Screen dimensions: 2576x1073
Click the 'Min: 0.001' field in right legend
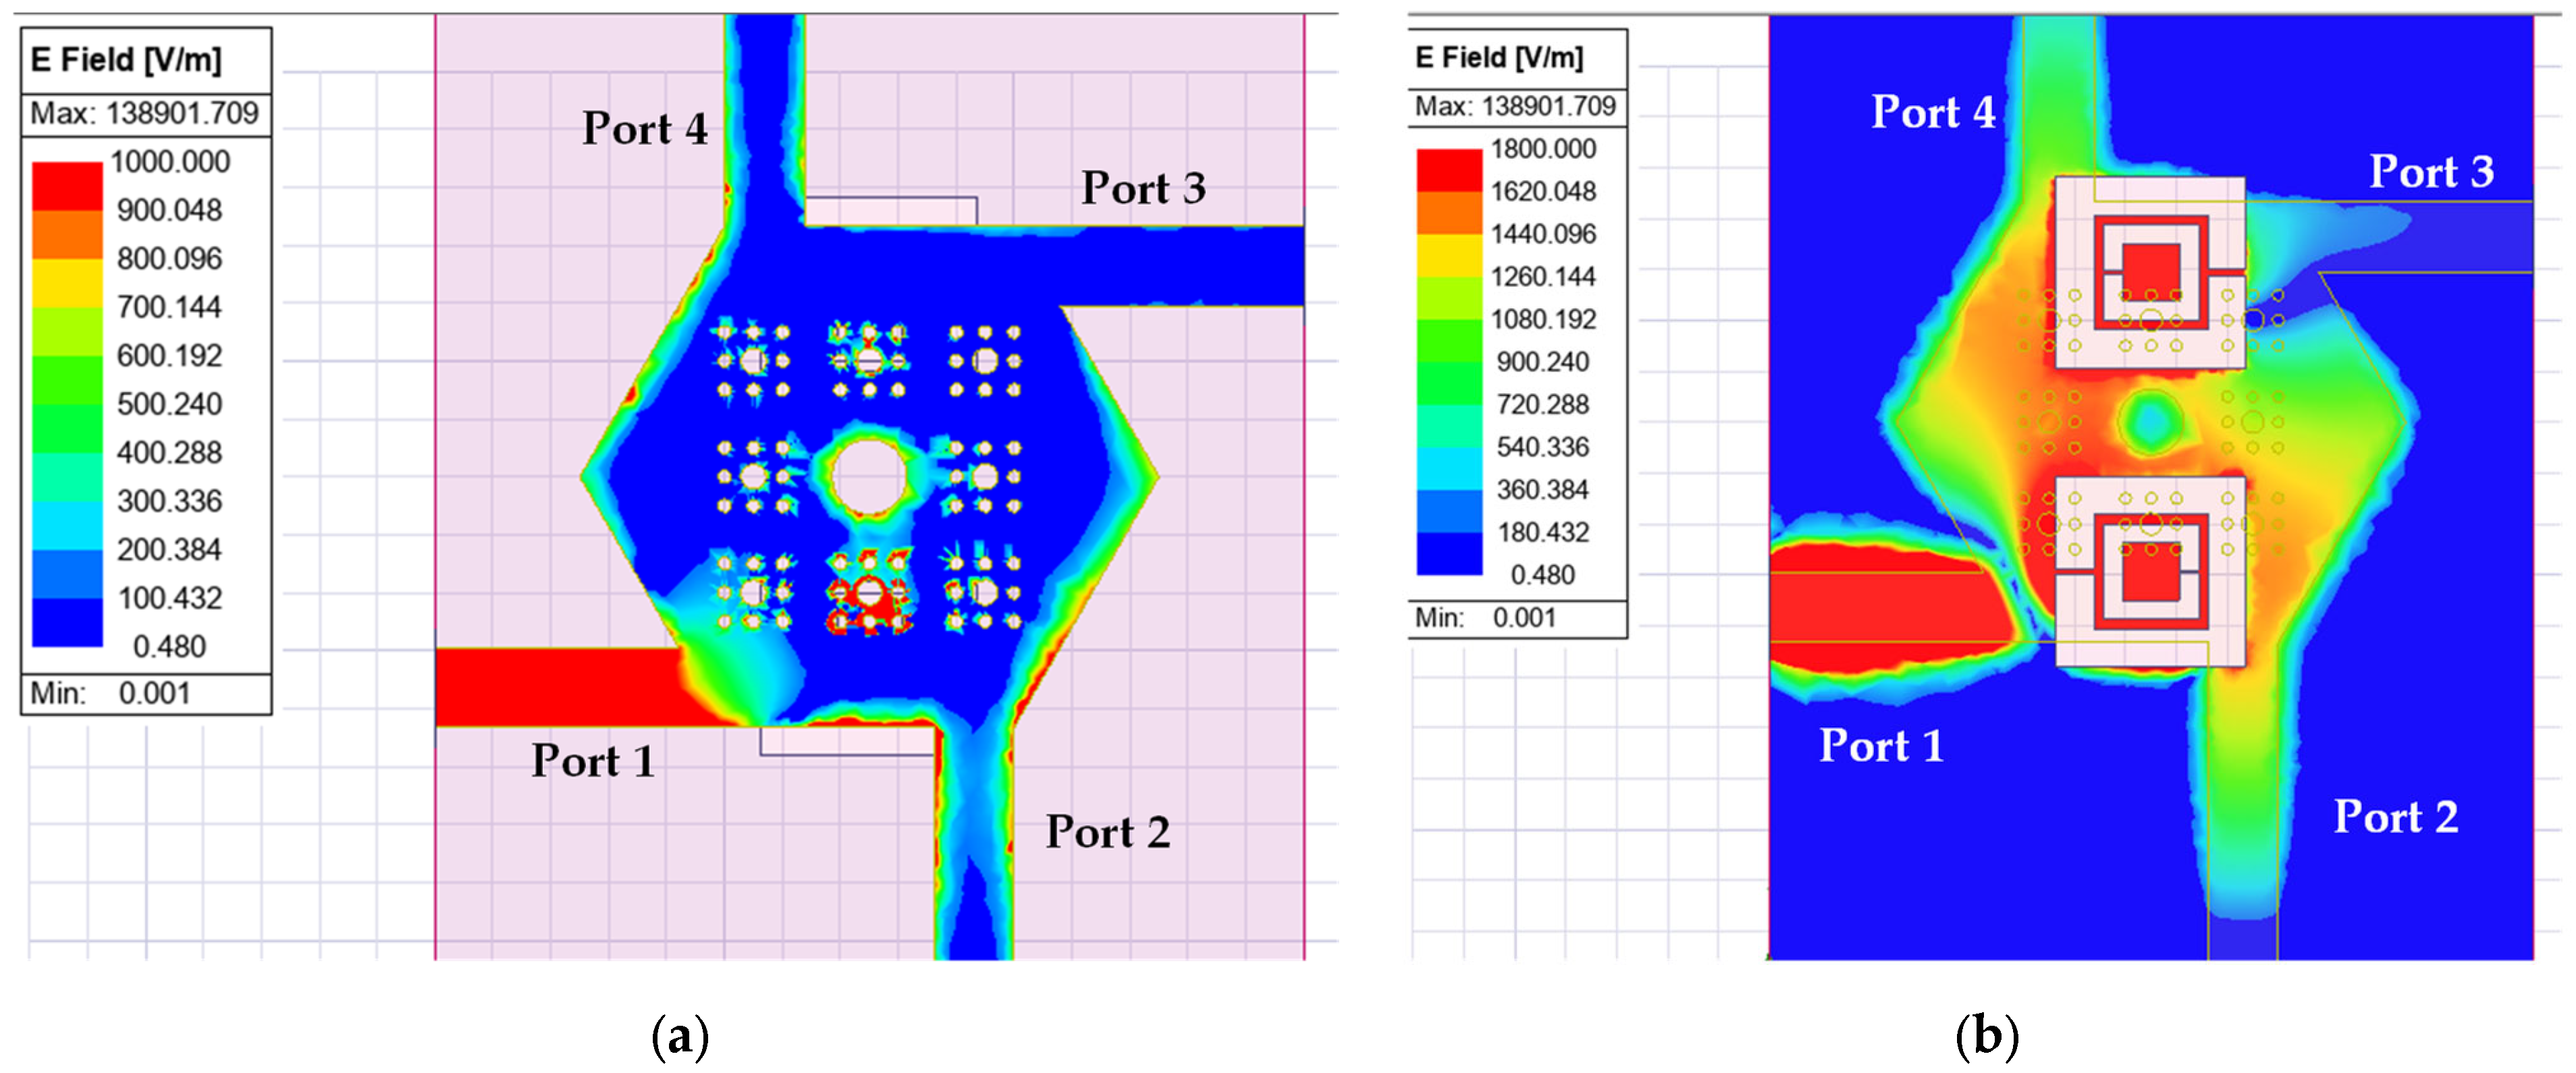click(x=1485, y=617)
